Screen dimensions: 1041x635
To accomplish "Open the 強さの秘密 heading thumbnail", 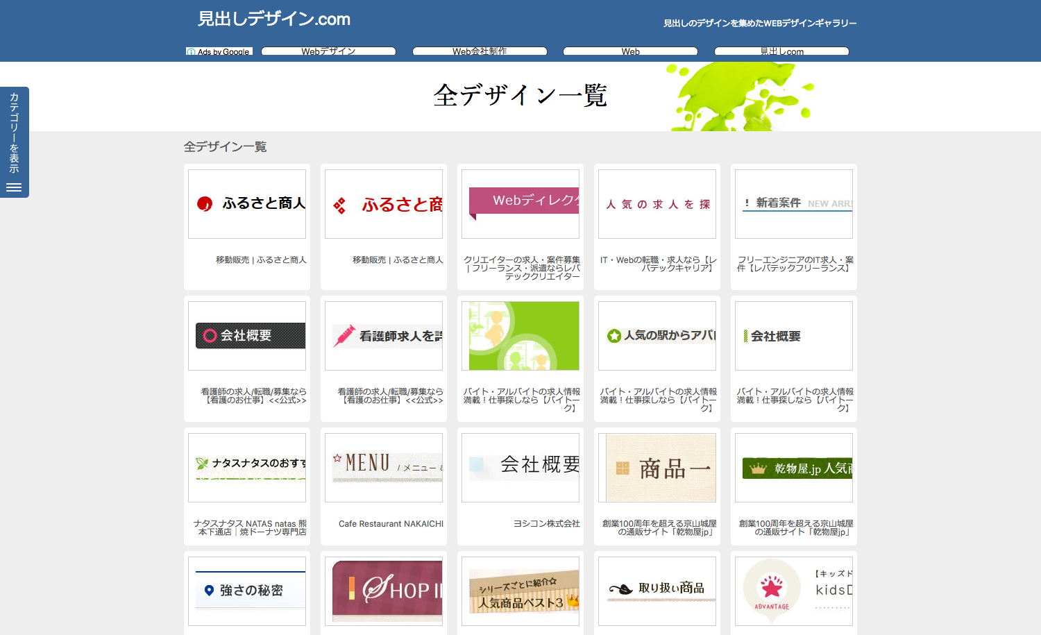I will tap(247, 591).
